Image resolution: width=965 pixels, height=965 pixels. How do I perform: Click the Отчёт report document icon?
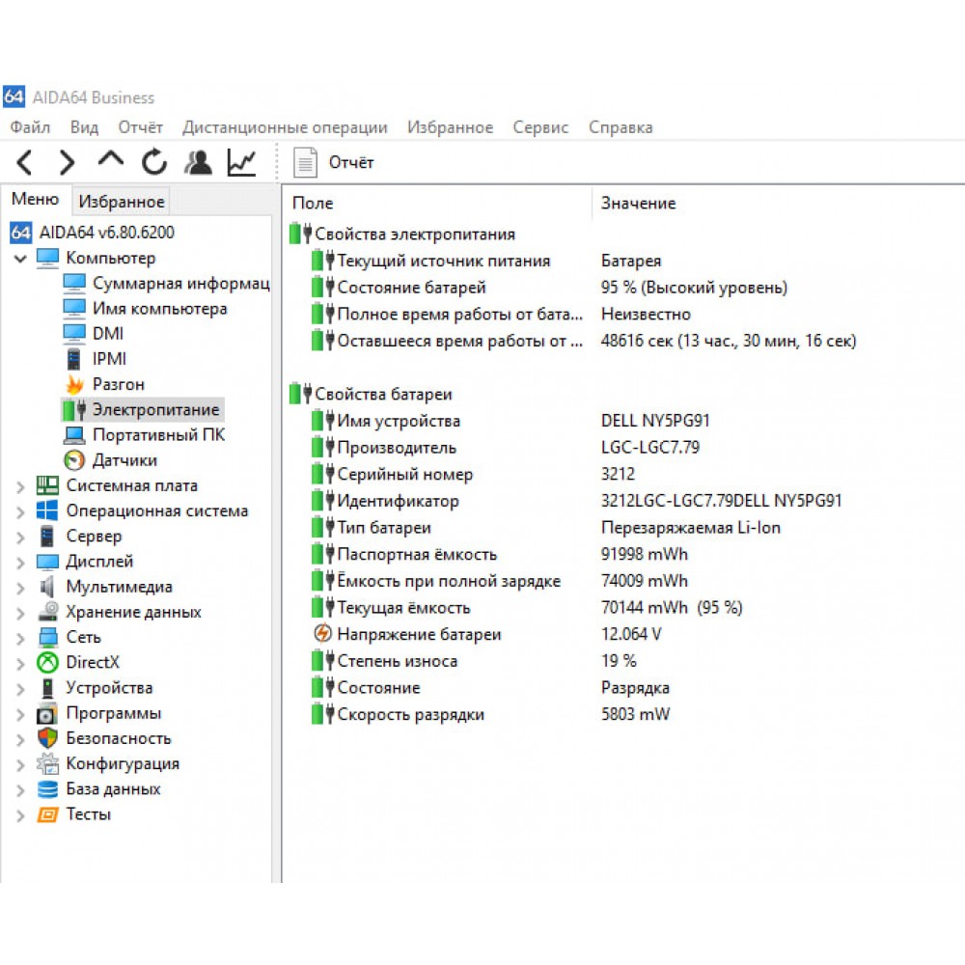(x=305, y=162)
